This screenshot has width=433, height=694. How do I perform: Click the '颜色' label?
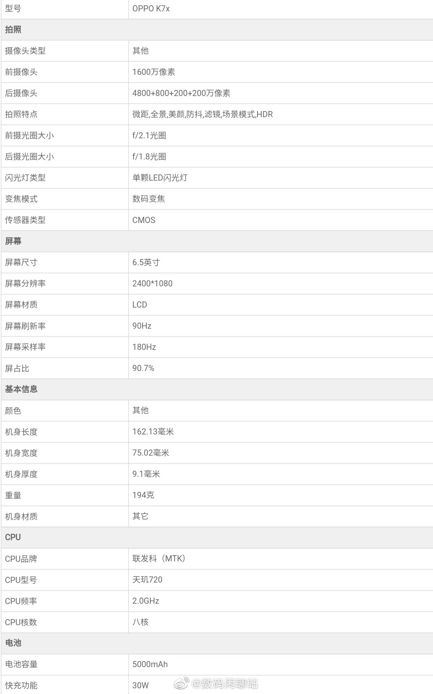13,410
